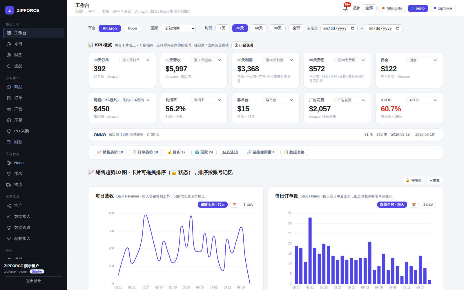This screenshot has width=464, height=290.
Task: Click the calendar icon on Daily Orders chart
Action: click(x=414, y=205)
